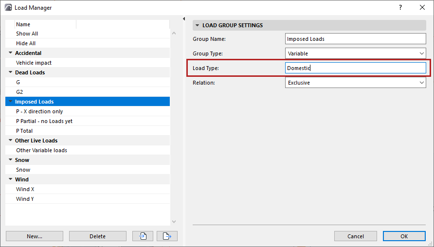This screenshot has height=247, width=434.
Task: Collapse the Load Group Settings panel
Action: click(197, 25)
